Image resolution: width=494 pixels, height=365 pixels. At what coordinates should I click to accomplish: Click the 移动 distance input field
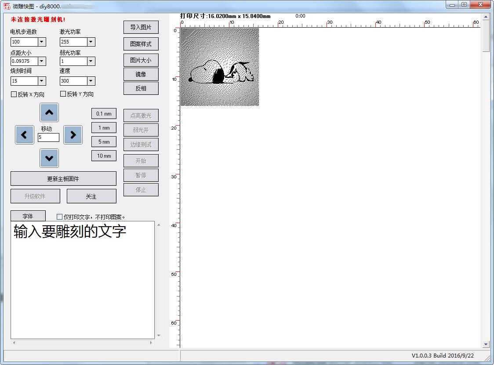click(x=48, y=137)
